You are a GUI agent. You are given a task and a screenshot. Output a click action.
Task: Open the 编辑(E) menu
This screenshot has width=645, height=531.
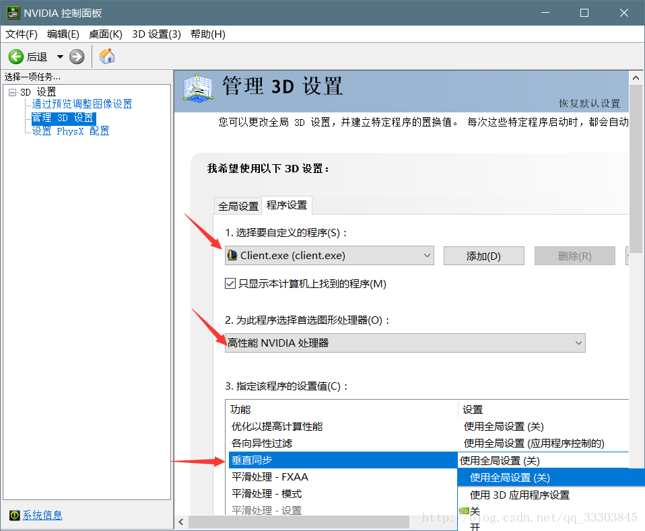point(63,34)
